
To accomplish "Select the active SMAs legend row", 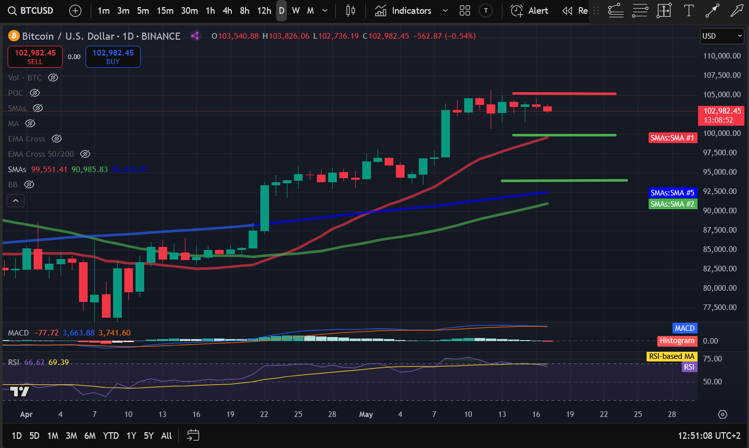I will 78,169.
